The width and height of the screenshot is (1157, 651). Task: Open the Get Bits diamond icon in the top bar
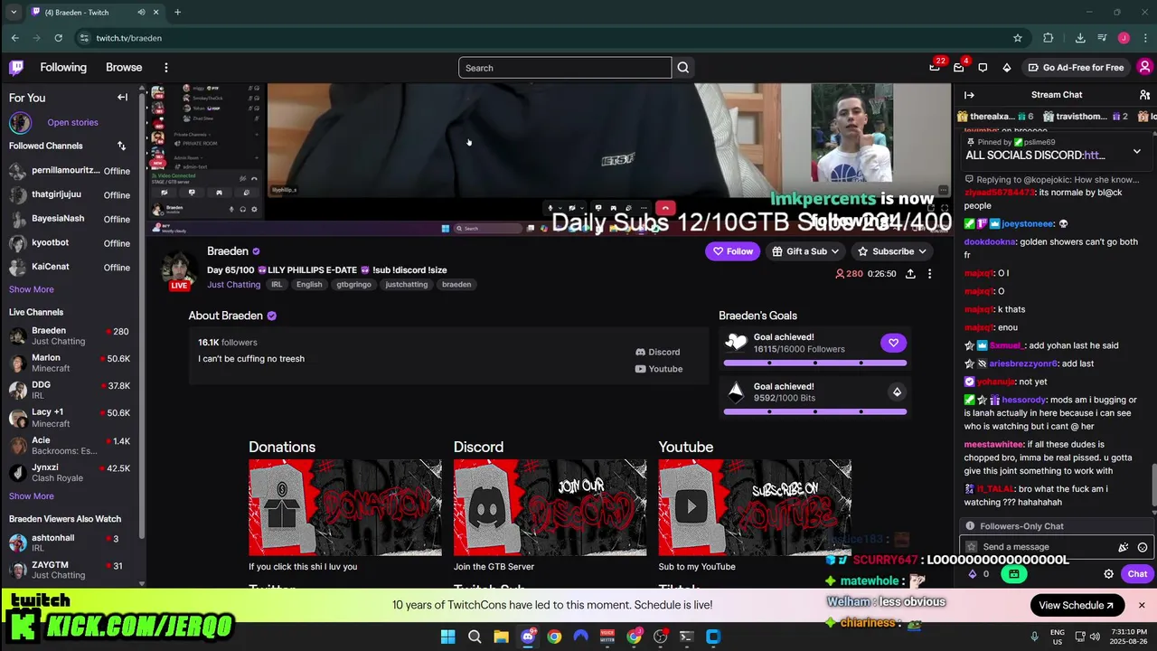[x=1007, y=68]
